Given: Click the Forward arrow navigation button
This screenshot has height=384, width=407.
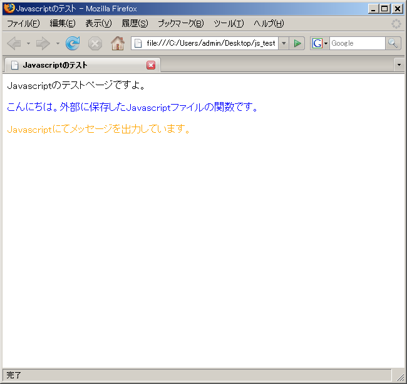Looking at the screenshot, I should 43,43.
